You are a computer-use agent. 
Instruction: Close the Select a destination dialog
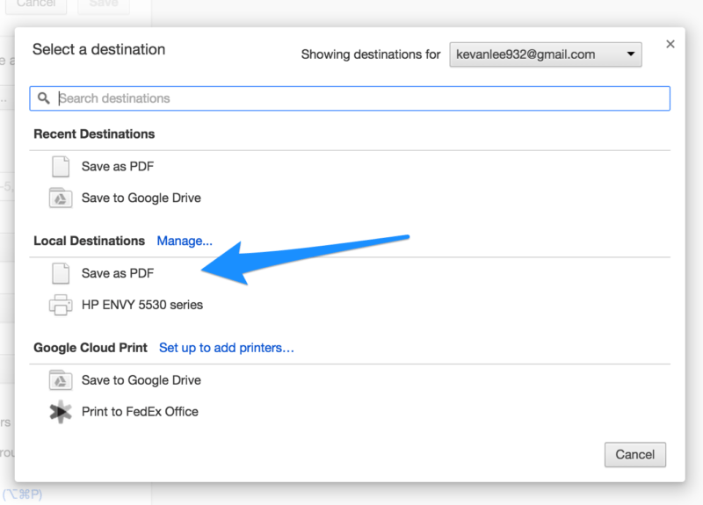coord(670,44)
